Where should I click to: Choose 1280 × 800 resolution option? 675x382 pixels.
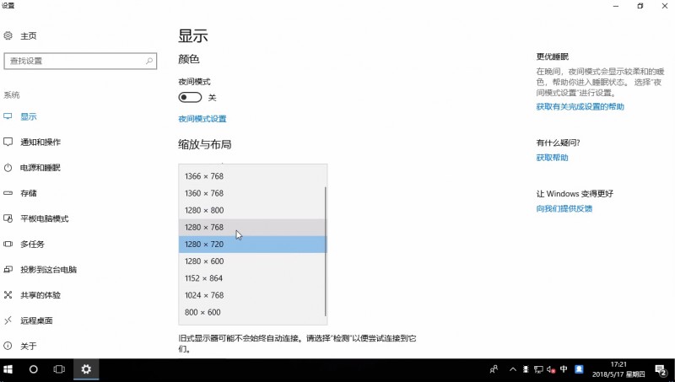(x=252, y=210)
